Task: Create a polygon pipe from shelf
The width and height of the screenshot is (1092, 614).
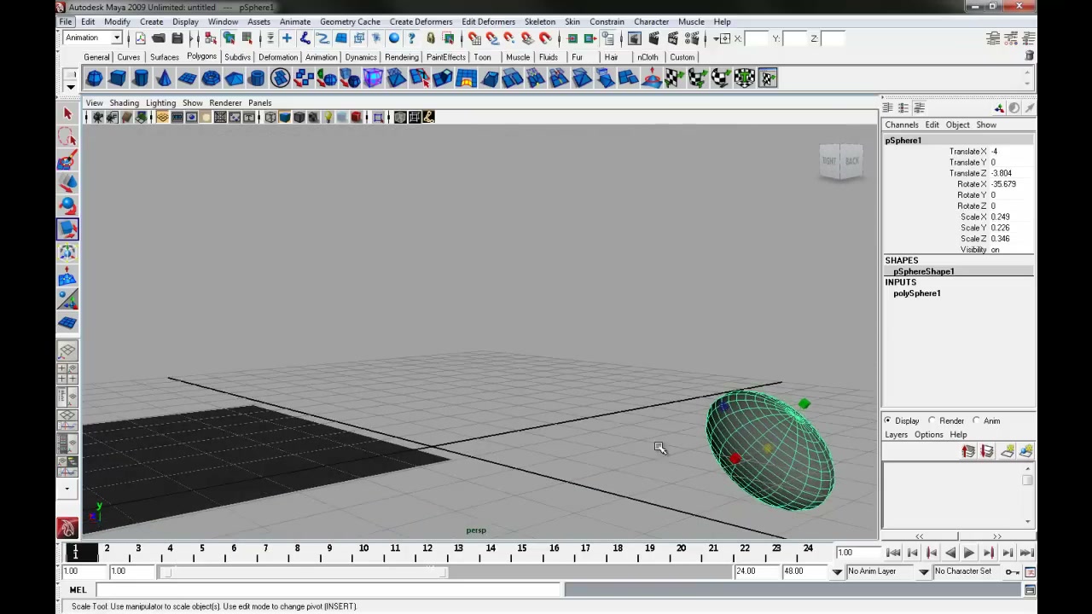Action: coord(257,78)
